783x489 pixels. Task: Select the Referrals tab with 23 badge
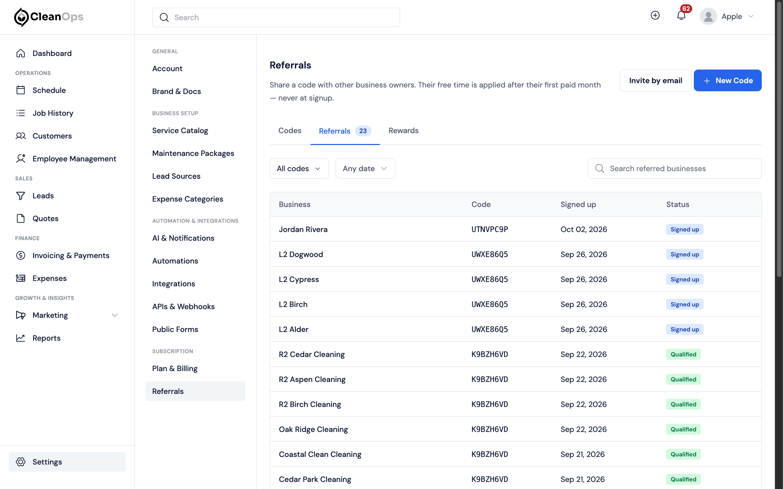coord(345,131)
